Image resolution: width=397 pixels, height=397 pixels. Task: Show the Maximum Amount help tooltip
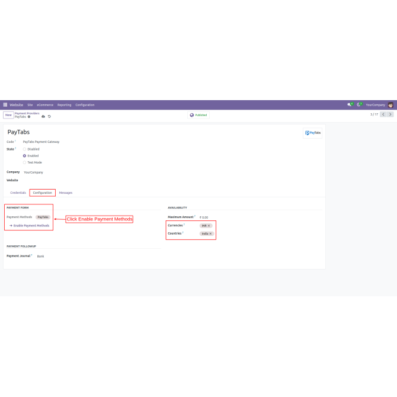195,216
